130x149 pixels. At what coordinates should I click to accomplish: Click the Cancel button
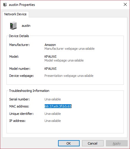[93, 143]
